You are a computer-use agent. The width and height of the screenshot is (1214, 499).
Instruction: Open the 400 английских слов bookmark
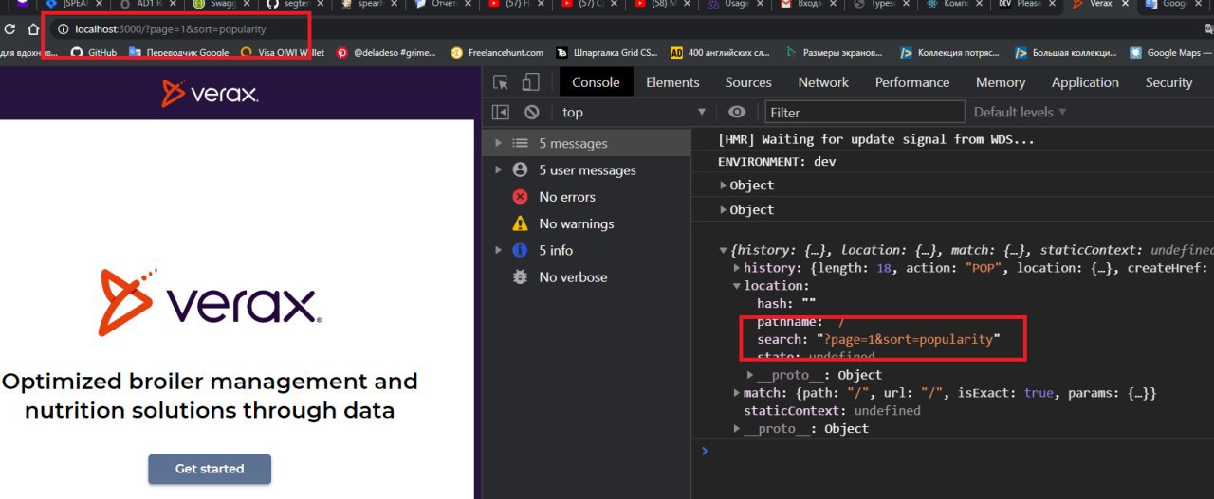[720, 53]
